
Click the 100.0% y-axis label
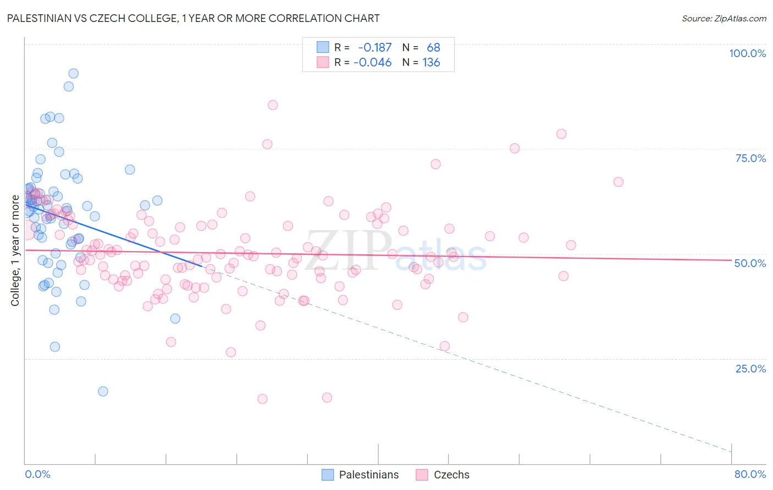pyautogui.click(x=747, y=53)
